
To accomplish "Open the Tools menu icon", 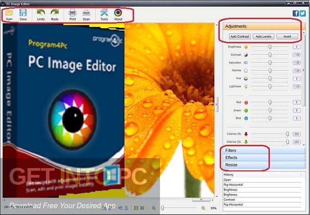I will point(104,13).
